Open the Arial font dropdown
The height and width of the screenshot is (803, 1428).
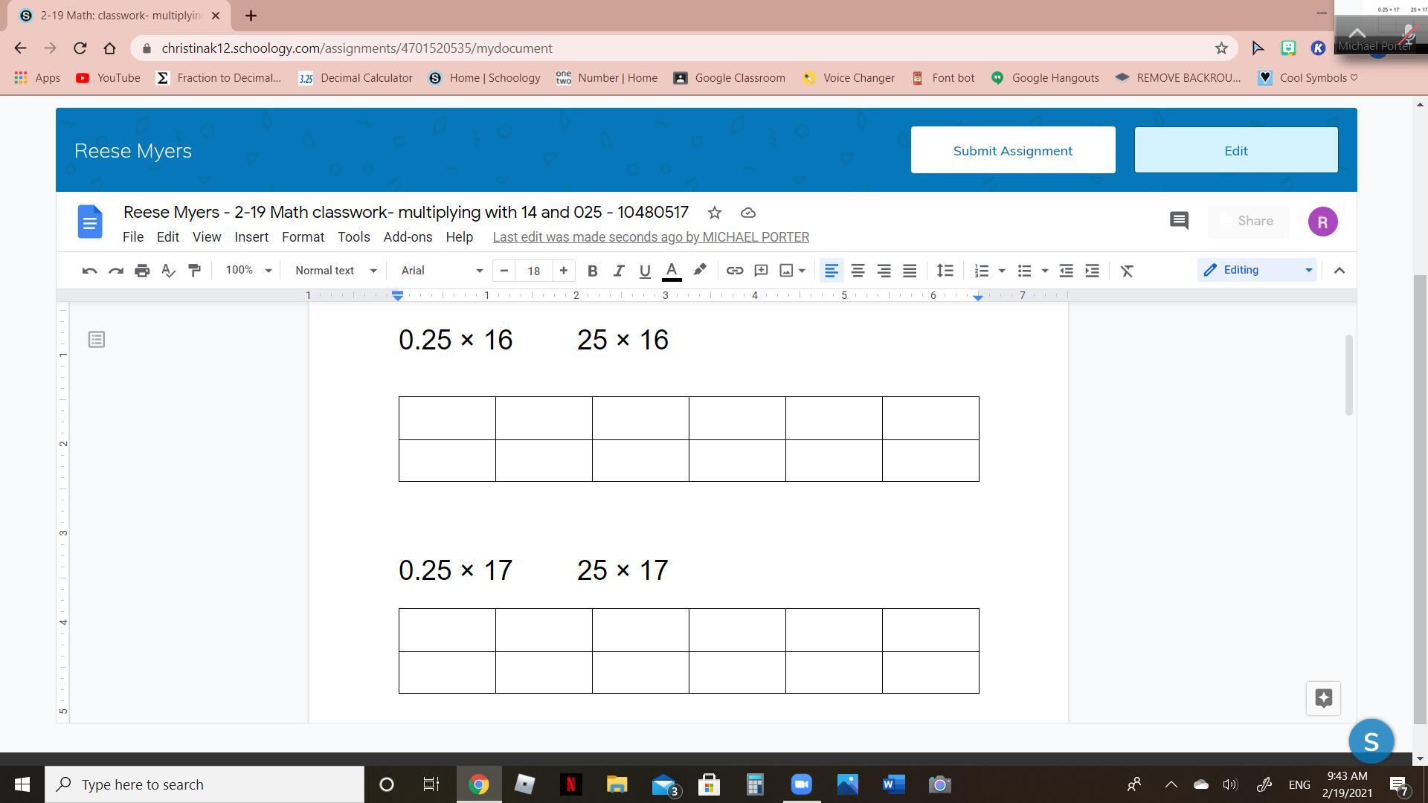[x=441, y=271]
